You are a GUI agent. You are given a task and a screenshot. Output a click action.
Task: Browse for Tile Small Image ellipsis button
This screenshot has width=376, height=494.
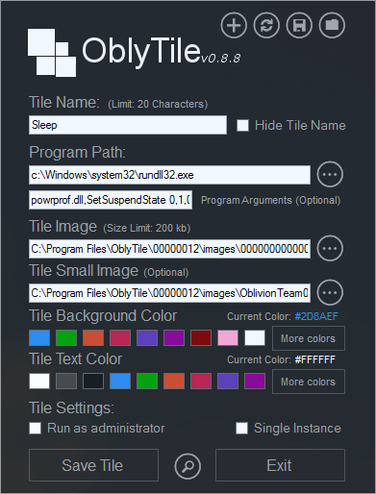[330, 292]
